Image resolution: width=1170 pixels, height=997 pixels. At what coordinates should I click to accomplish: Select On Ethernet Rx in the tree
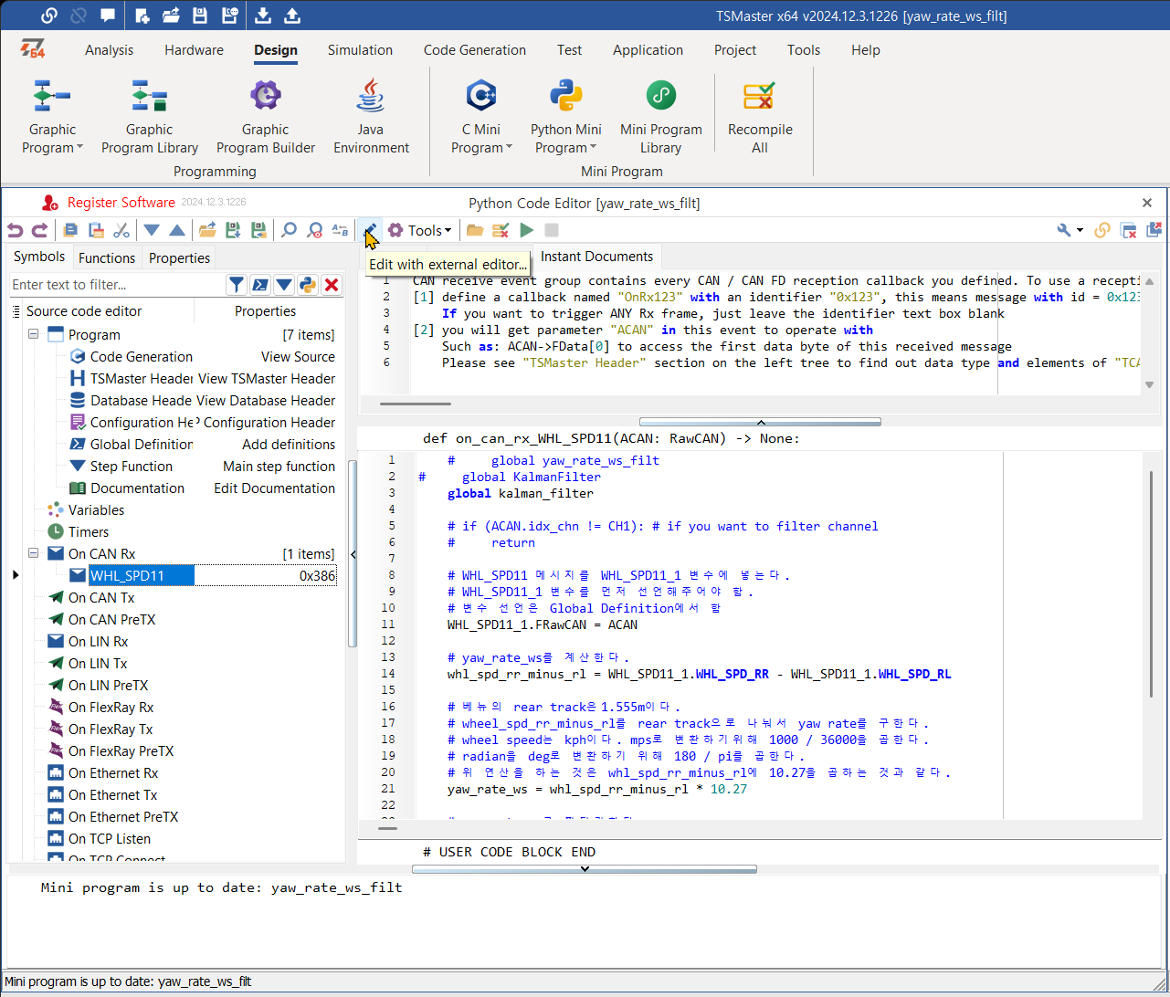click(x=113, y=773)
